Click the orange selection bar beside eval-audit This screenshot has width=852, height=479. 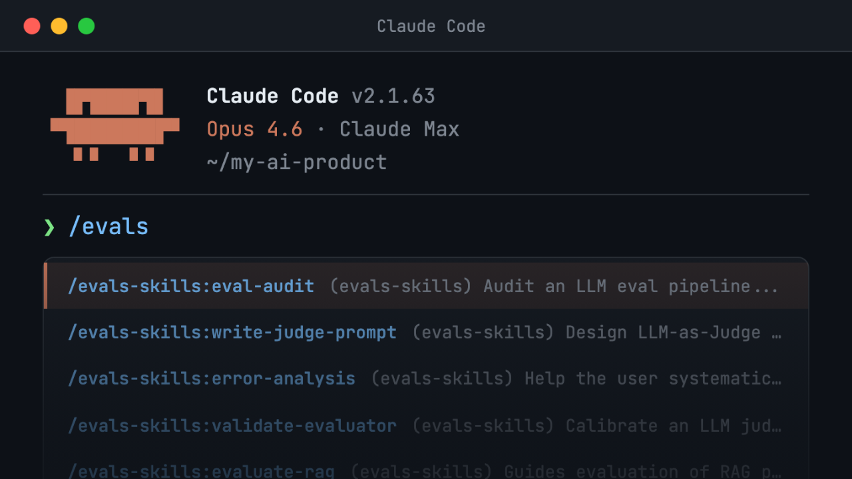pos(45,286)
